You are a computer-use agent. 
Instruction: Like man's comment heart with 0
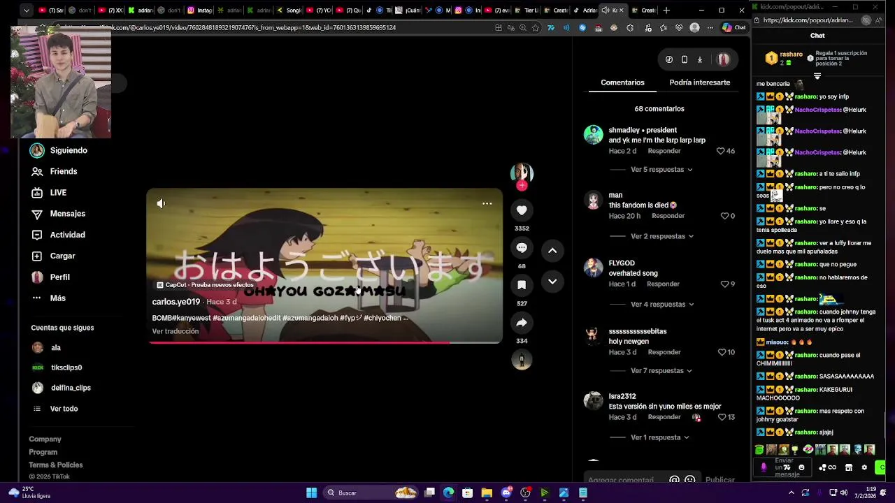(724, 217)
